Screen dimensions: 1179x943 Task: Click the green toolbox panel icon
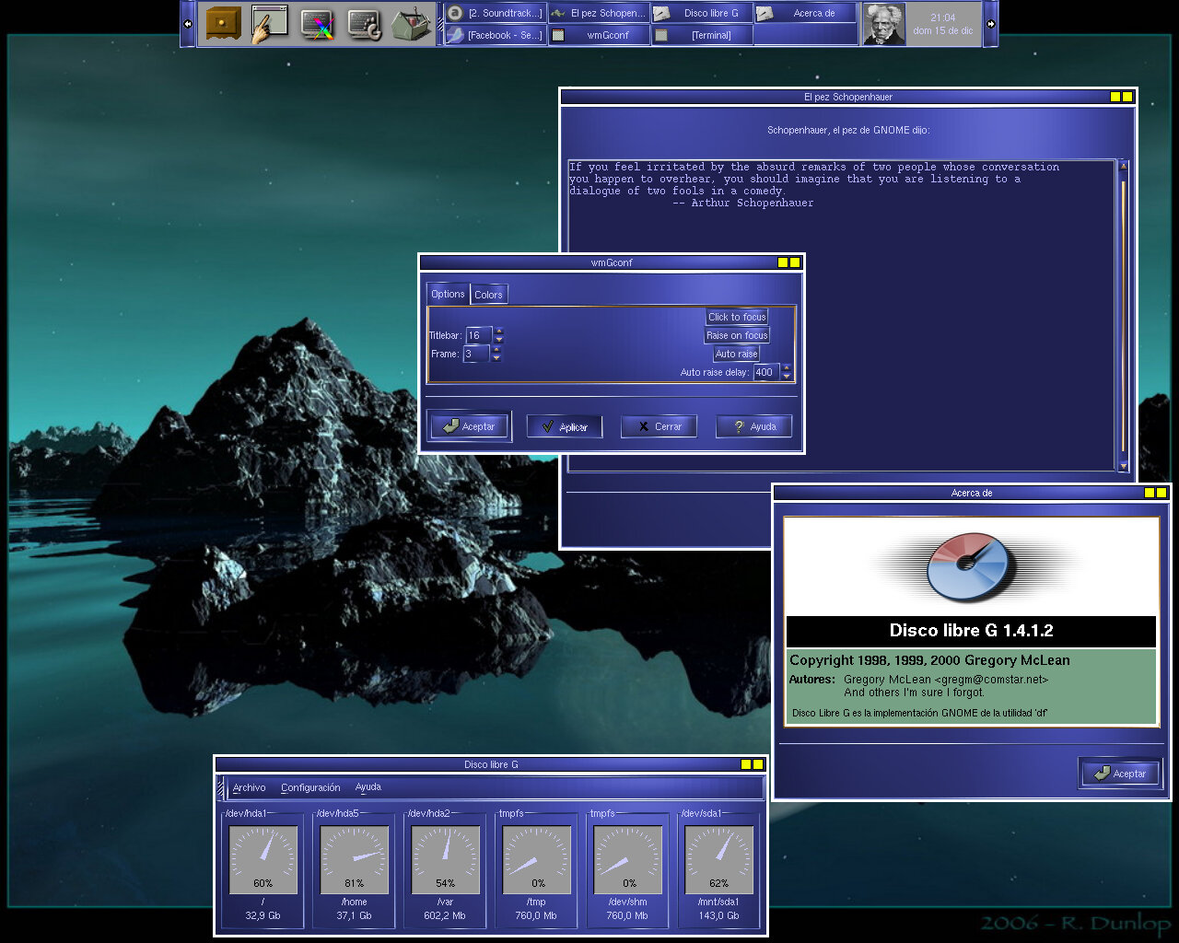click(x=411, y=24)
